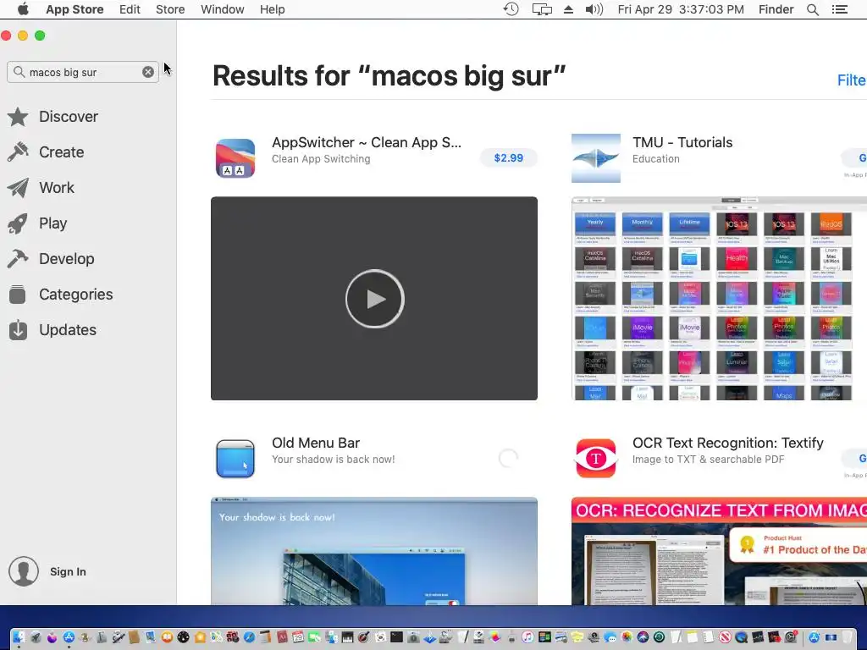Open the AppSwitcher app icon
This screenshot has height=650, width=867.
click(x=235, y=158)
